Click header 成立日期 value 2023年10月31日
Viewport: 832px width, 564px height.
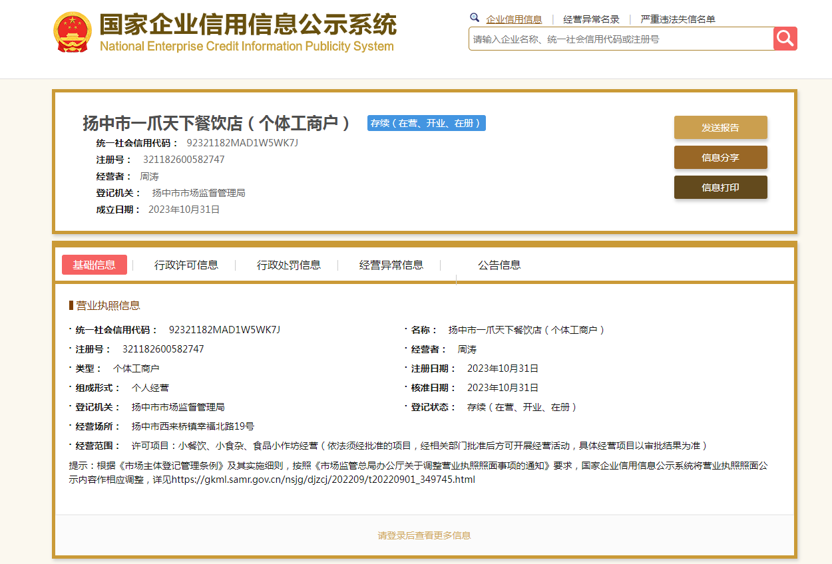184,210
